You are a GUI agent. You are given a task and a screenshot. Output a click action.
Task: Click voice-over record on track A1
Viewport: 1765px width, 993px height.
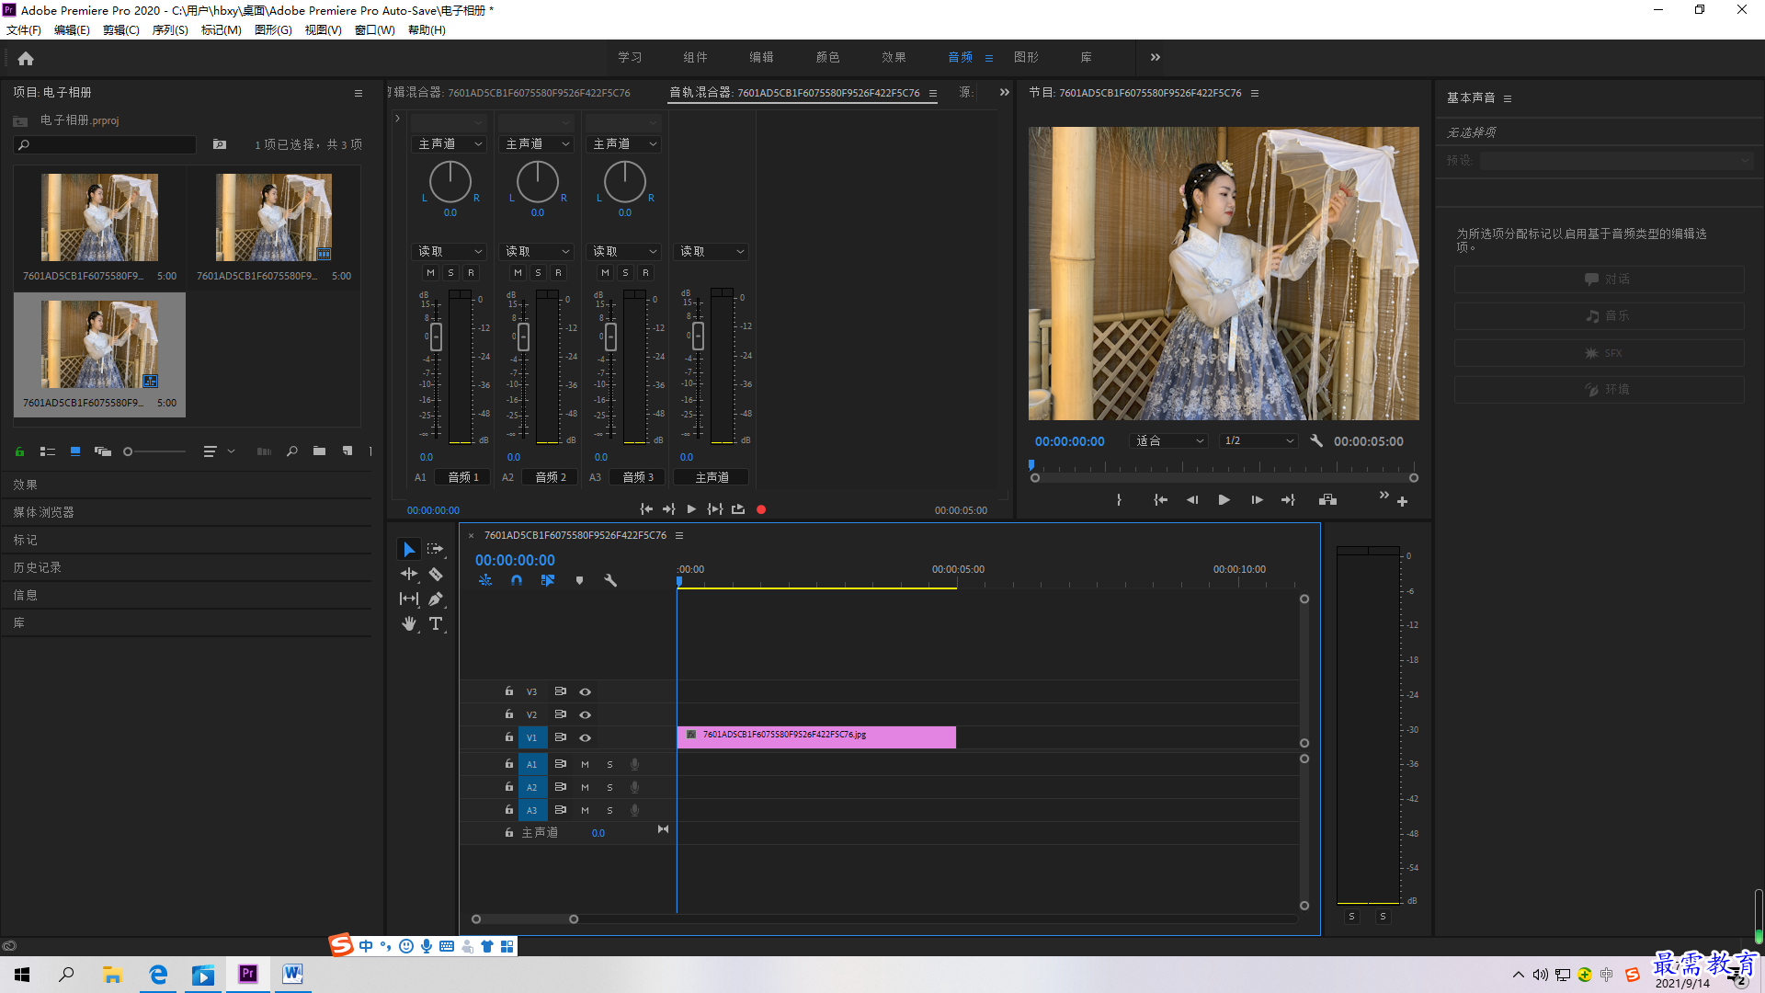[634, 764]
